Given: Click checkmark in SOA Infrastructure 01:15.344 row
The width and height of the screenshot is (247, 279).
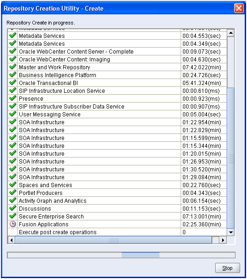Looking at the screenshot, I should pos(12,145).
